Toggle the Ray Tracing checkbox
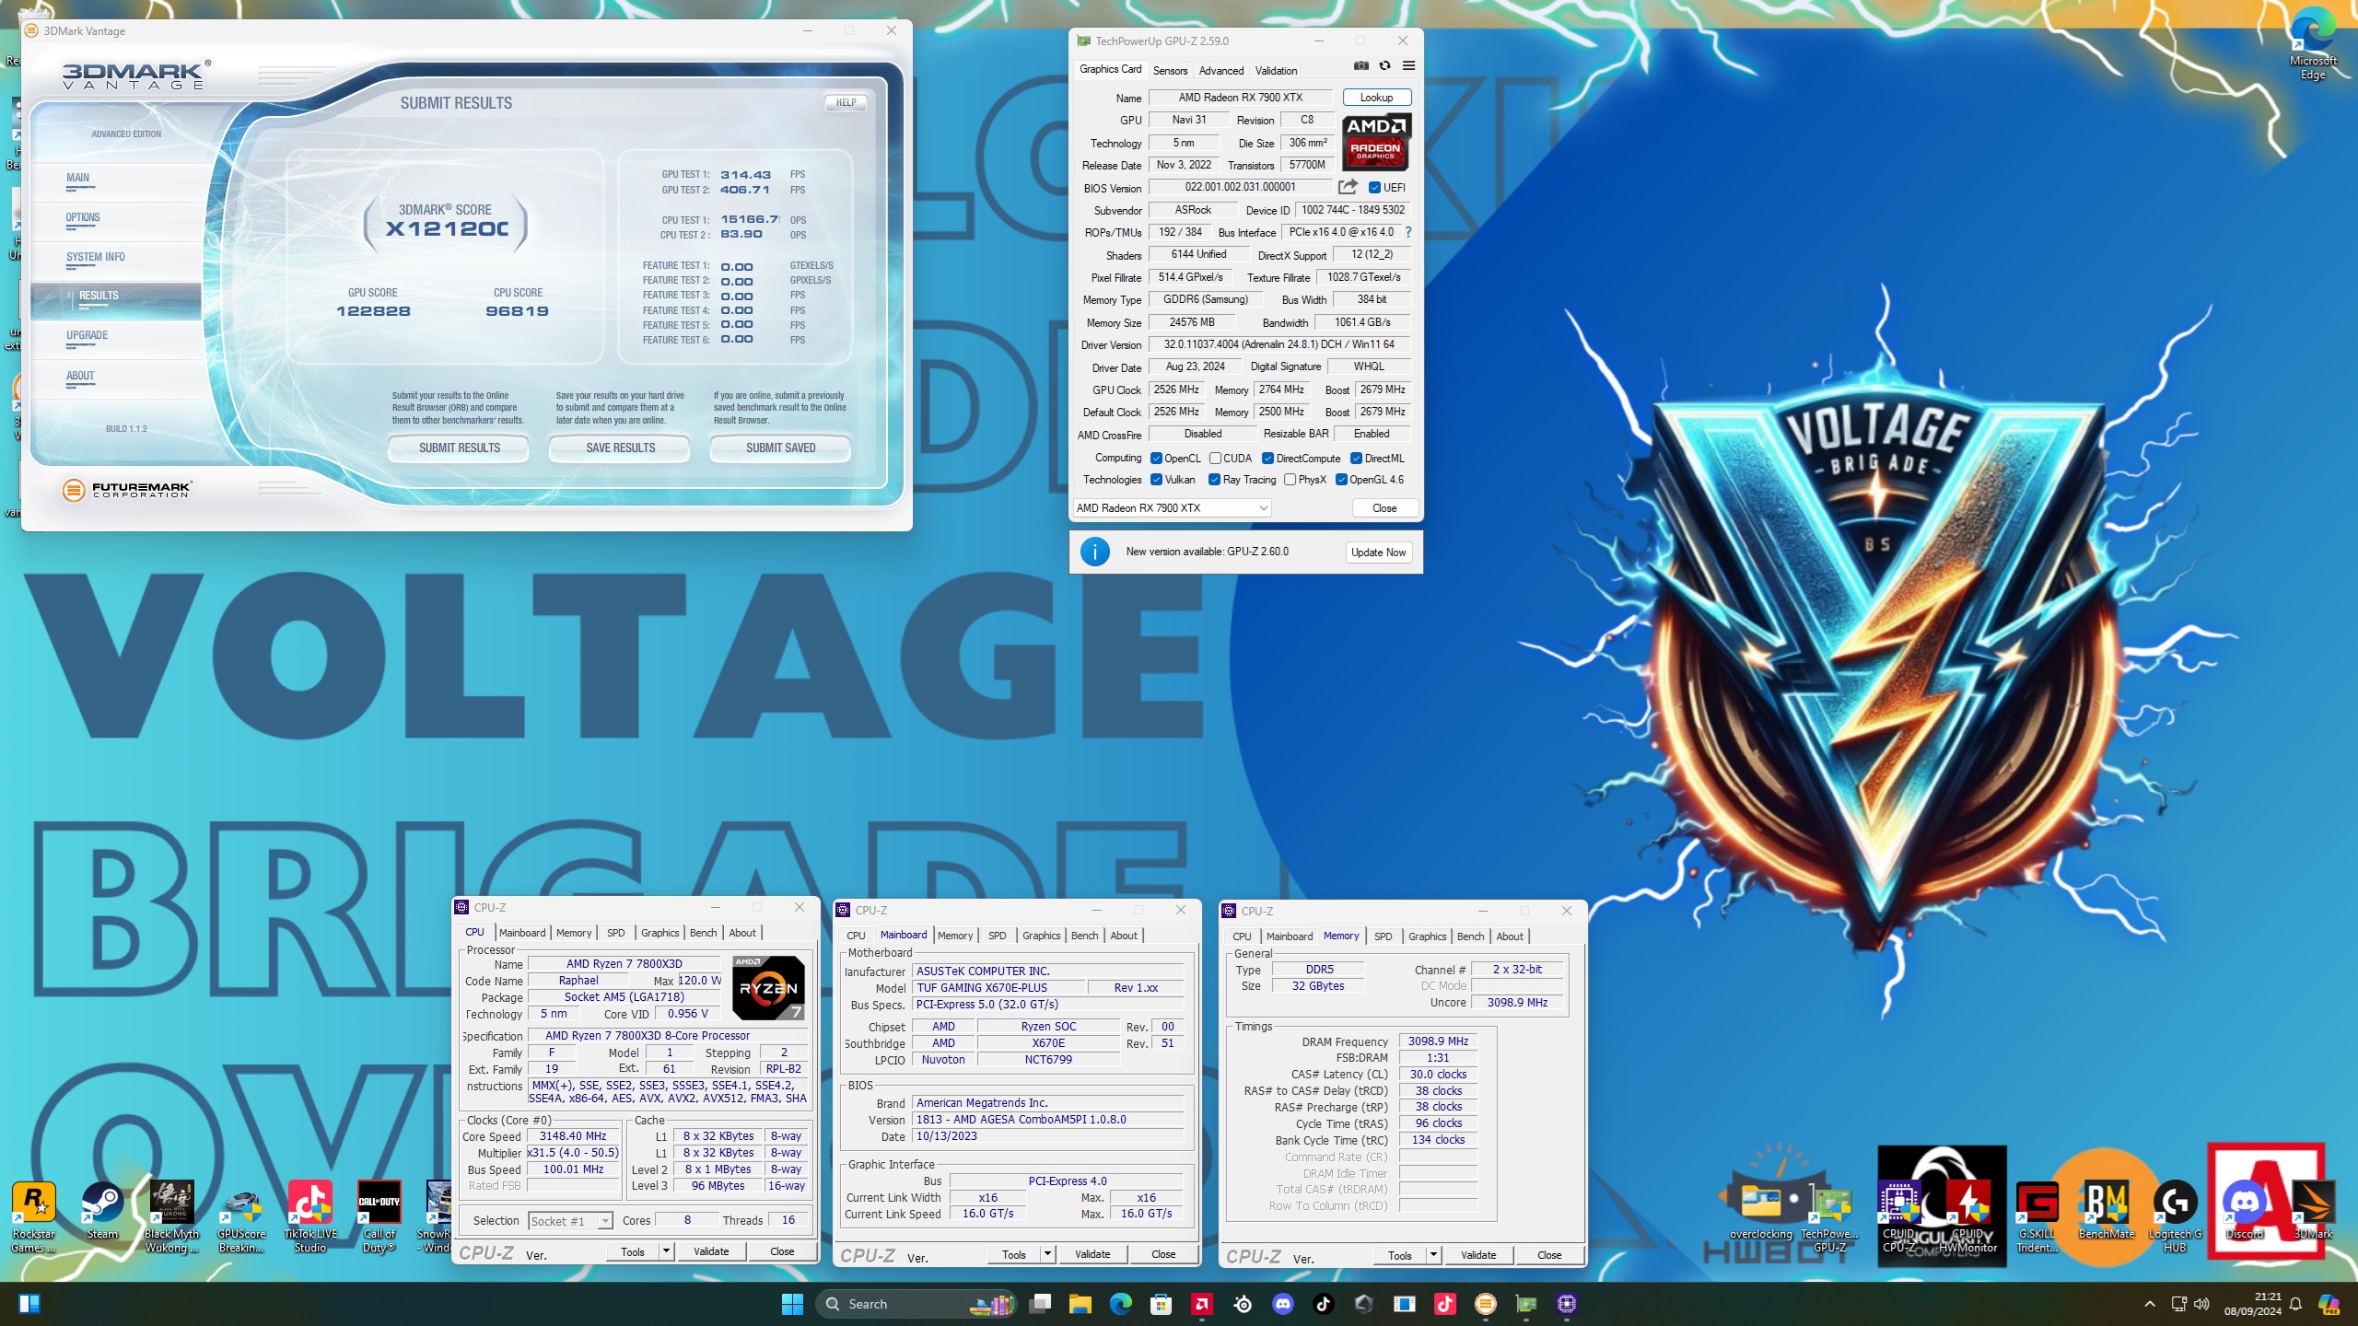 (1214, 479)
